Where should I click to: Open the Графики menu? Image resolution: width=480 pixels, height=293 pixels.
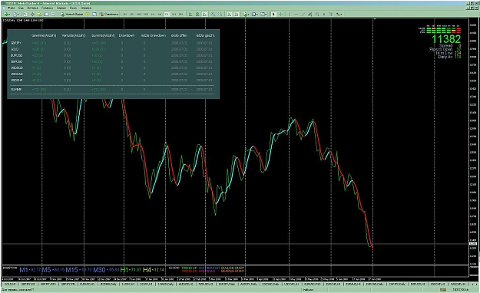coord(48,8)
